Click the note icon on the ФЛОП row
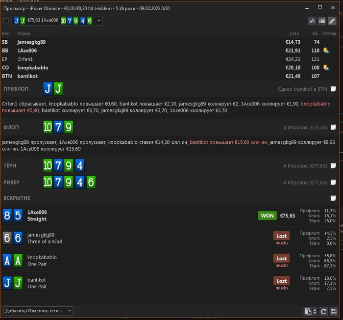 click(x=333, y=127)
